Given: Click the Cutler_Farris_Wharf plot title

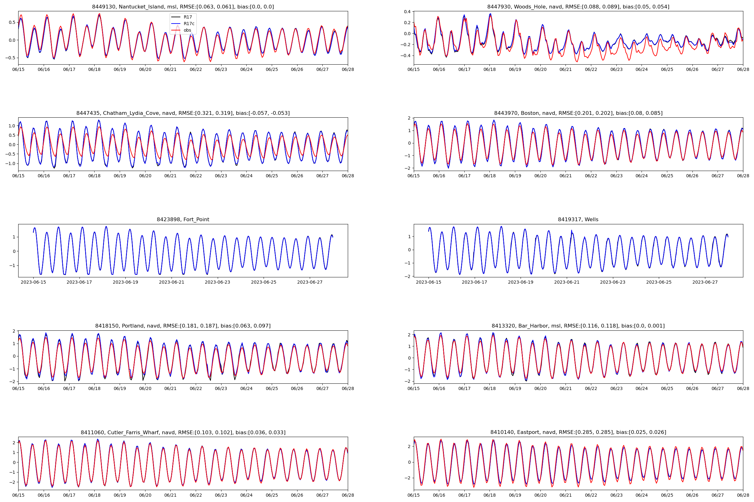Looking at the screenshot, I should coord(183,432).
